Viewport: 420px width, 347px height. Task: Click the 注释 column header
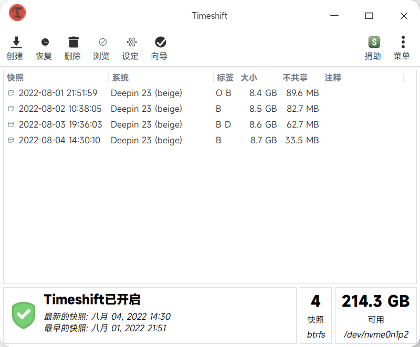333,78
